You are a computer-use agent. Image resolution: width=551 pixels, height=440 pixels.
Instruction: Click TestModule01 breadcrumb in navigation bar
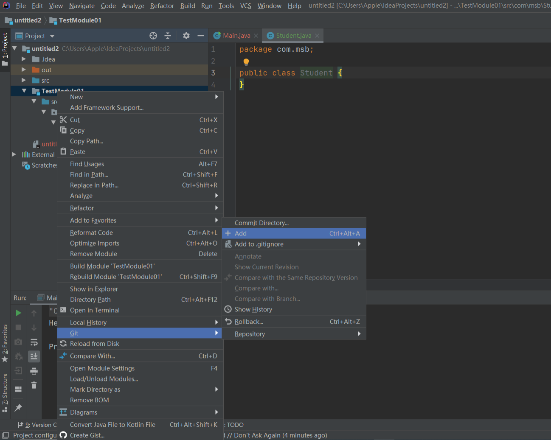pyautogui.click(x=76, y=20)
